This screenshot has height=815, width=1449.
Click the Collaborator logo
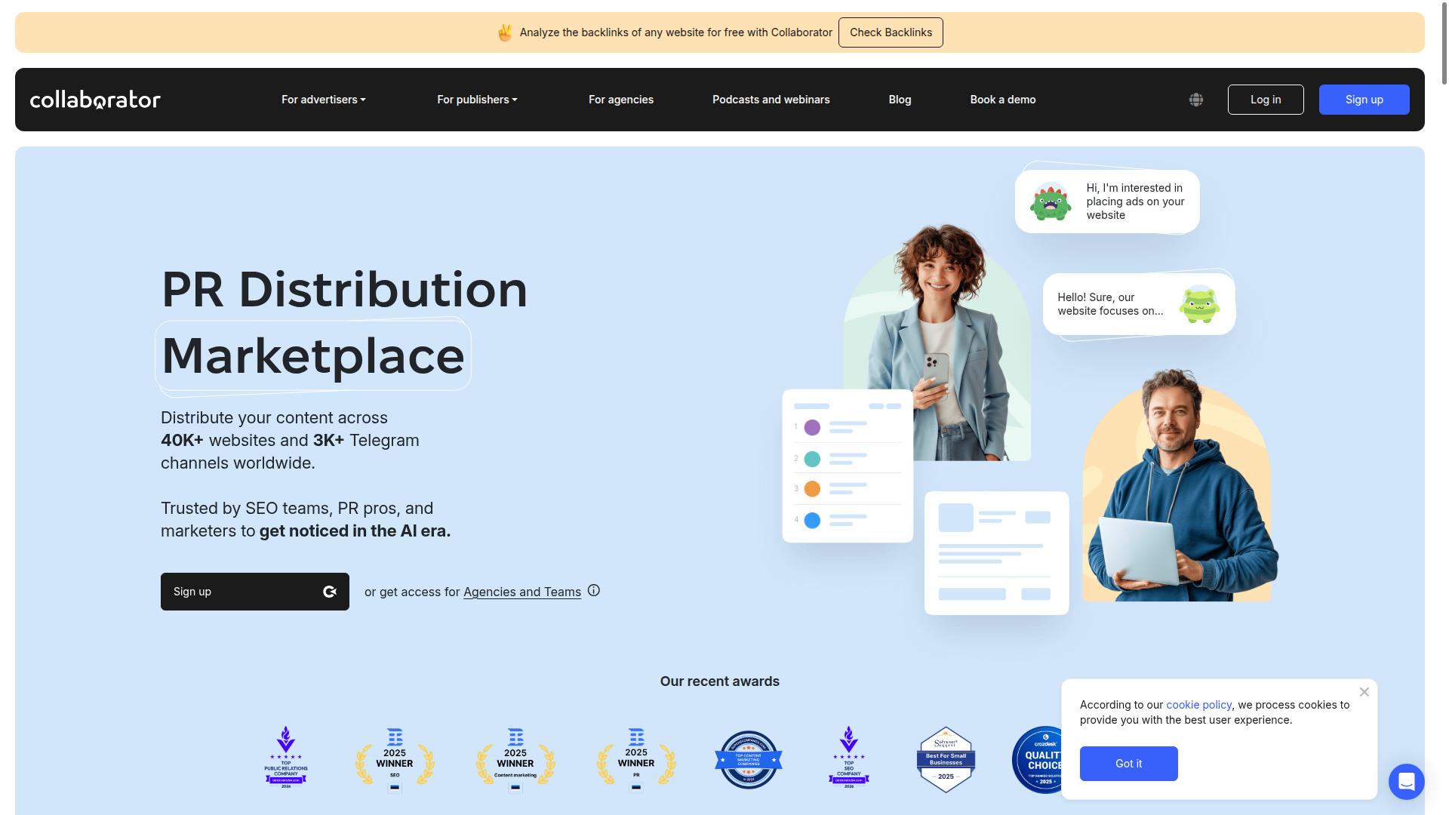click(x=95, y=100)
